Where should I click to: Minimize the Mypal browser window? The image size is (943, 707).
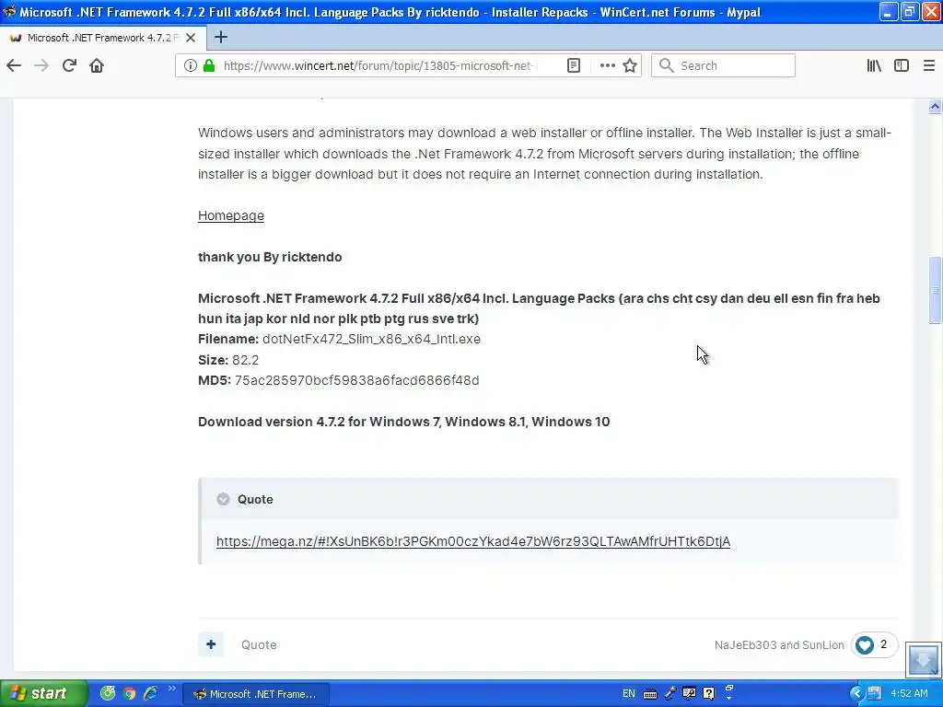click(x=889, y=11)
